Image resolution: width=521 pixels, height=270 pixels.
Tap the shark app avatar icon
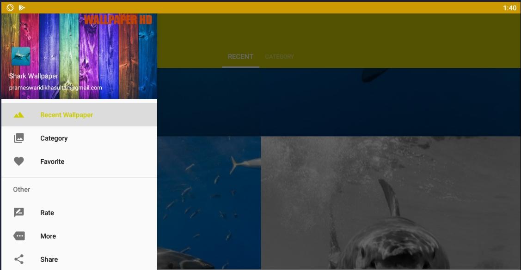[21, 56]
